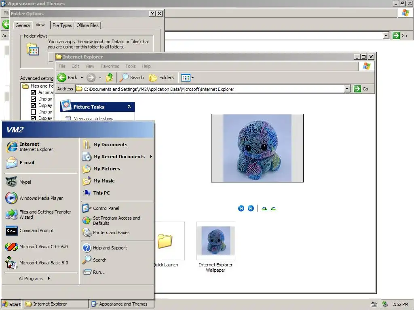The image size is (414, 310).
Task: Open Command Prompt
Action: pyautogui.click(x=30, y=230)
